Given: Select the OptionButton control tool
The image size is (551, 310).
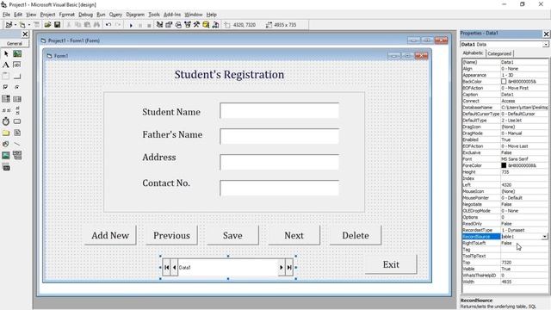Looking at the screenshot, I should (17, 87).
